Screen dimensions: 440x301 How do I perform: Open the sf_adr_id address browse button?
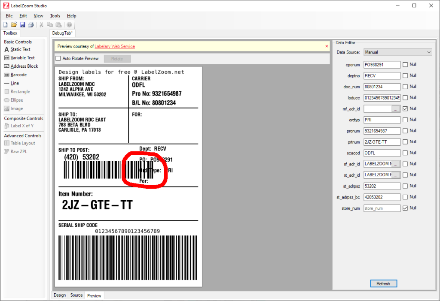pyautogui.click(x=396, y=164)
